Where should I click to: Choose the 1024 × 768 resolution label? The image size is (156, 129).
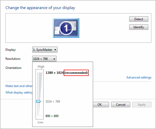pyautogui.click(x=53, y=102)
